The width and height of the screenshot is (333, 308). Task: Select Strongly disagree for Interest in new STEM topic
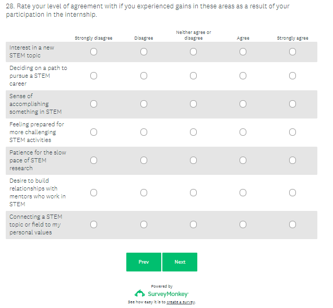point(93,52)
